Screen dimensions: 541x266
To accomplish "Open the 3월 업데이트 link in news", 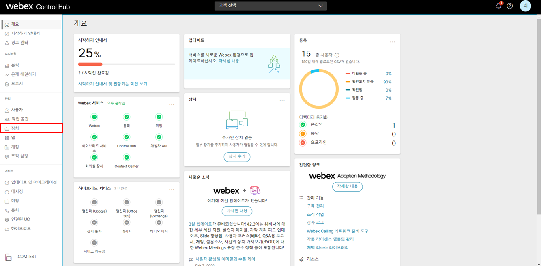I will pyautogui.click(x=200, y=223).
